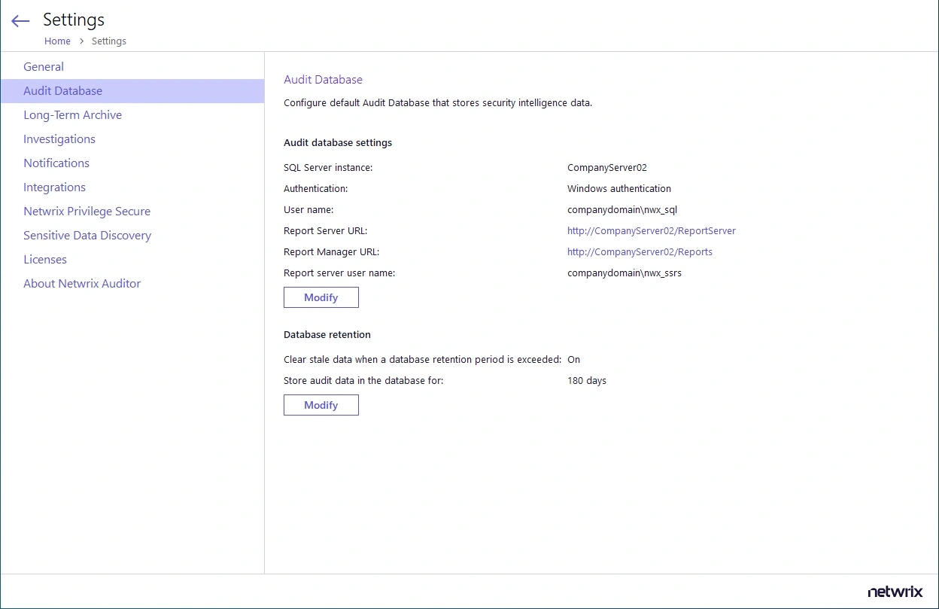Open the Licenses section
Screen dimensions: 939x609
click(45, 259)
